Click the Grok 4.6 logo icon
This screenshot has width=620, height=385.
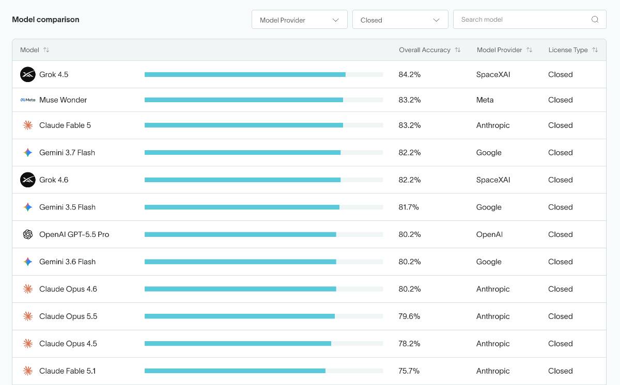click(28, 180)
